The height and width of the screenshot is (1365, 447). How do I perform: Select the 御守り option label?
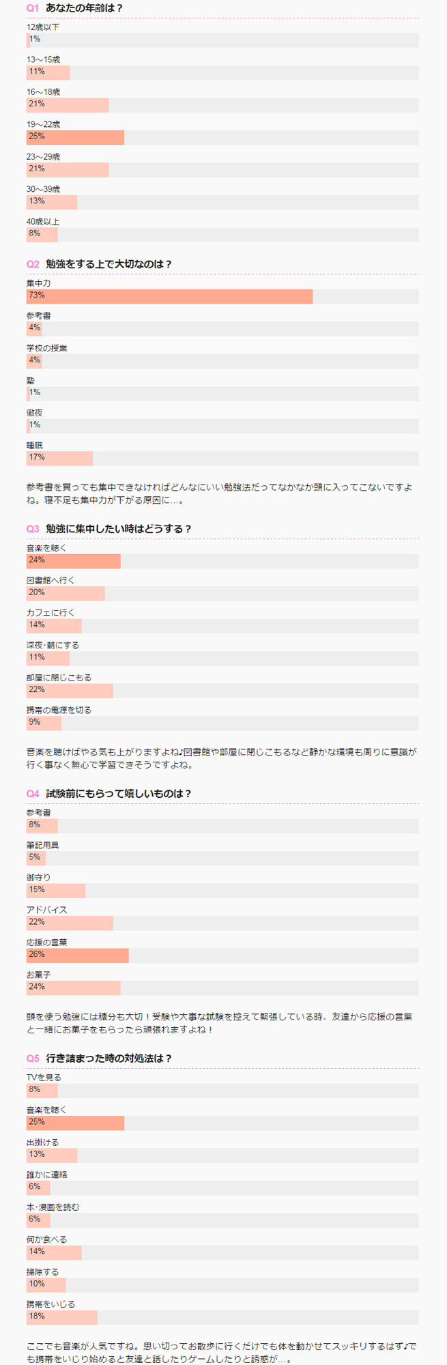[39, 878]
